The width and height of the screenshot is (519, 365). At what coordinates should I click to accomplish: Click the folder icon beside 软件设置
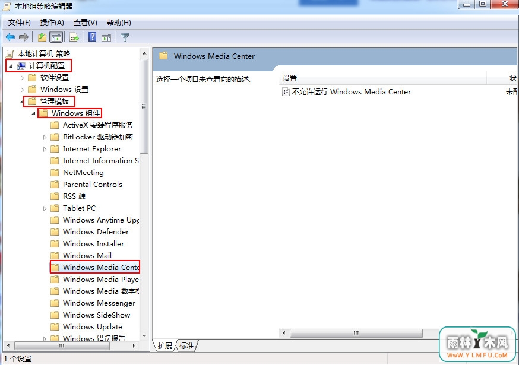[32, 78]
